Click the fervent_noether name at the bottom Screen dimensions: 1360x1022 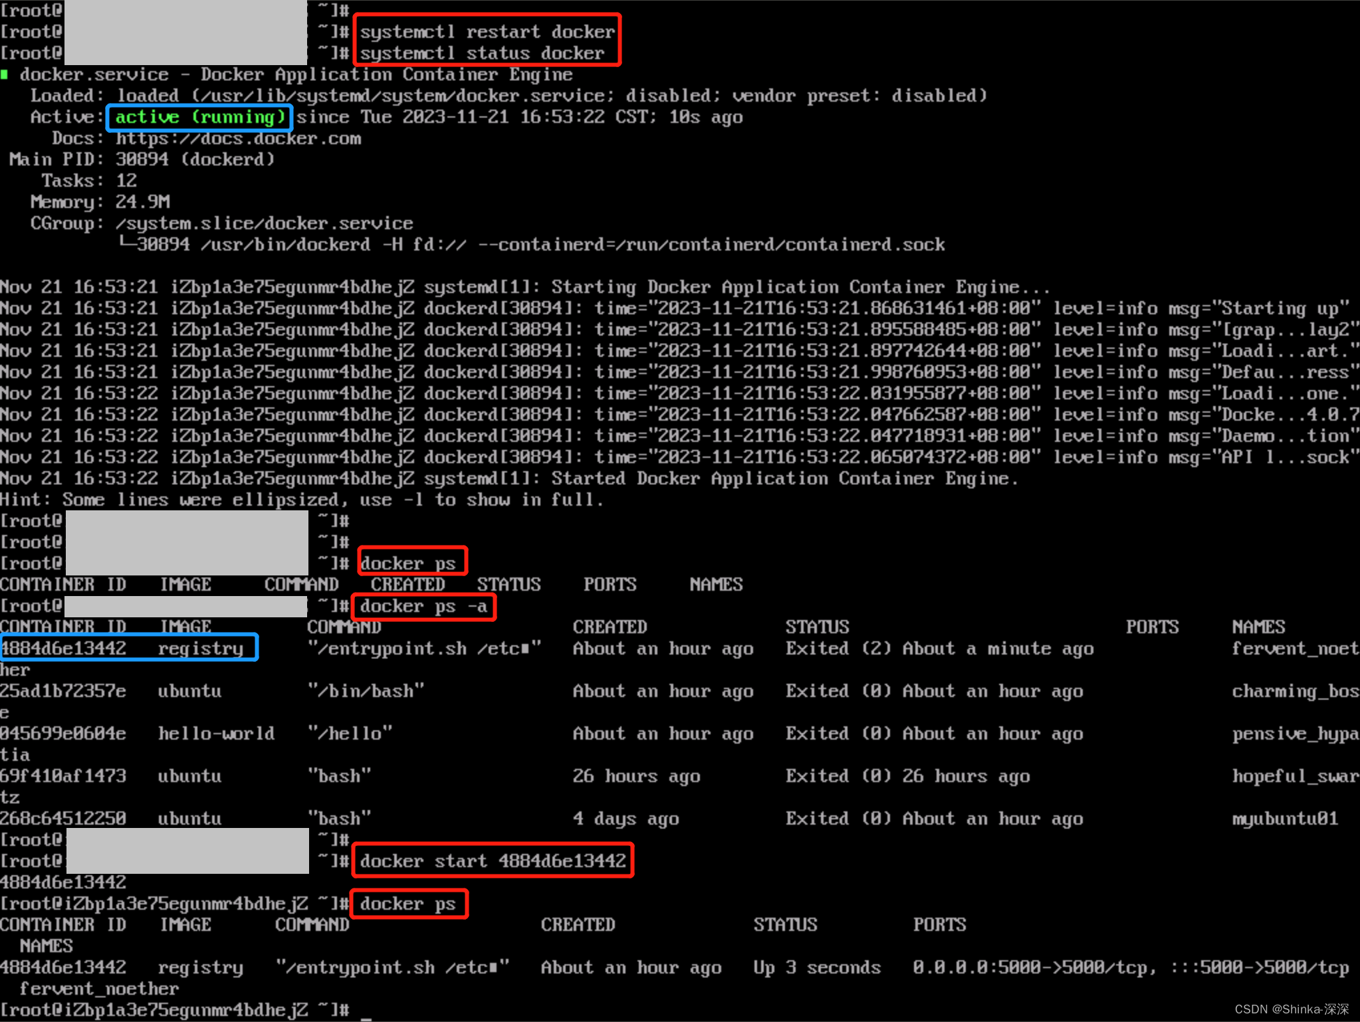[99, 989]
